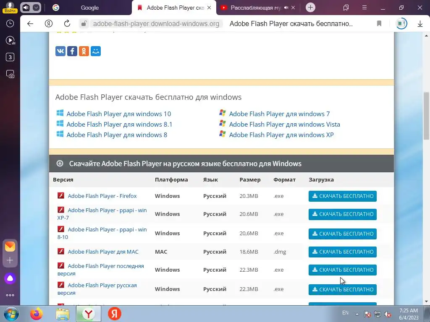Launch Firefox from the taskbar
This screenshot has height=322, width=430.
click(37, 314)
